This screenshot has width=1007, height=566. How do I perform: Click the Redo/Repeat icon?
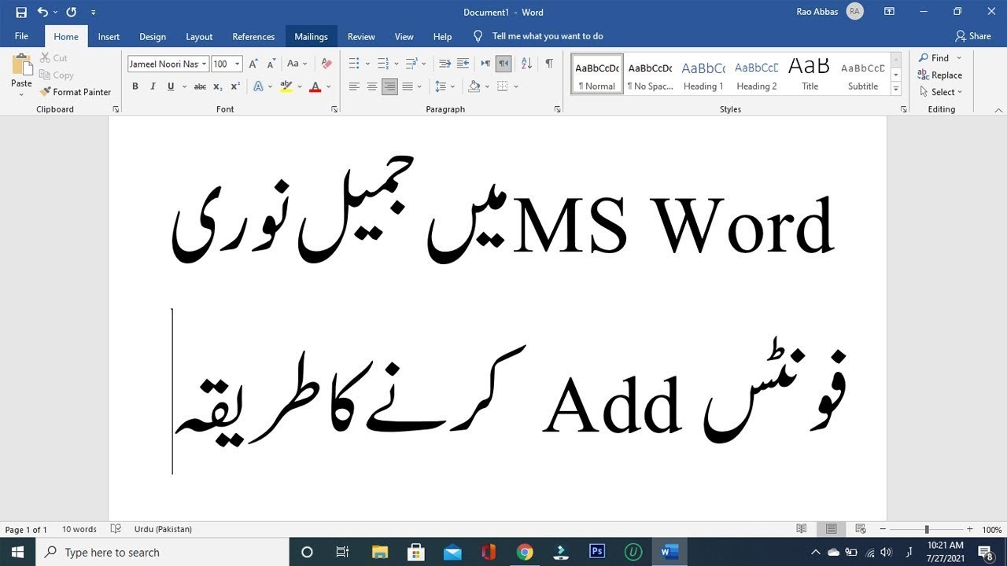tap(72, 12)
